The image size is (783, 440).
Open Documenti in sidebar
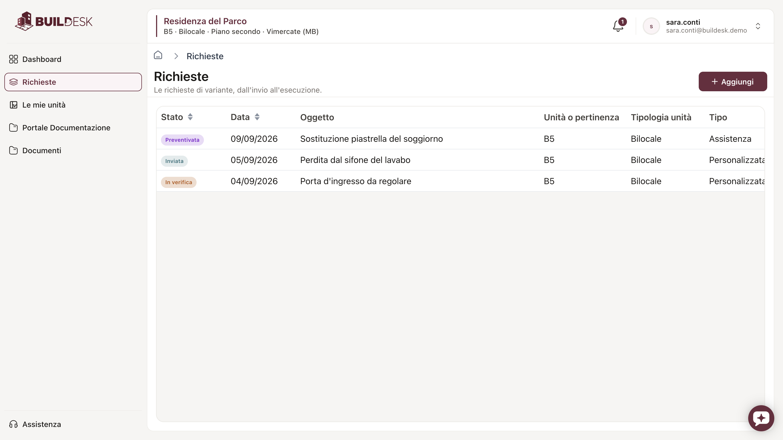[x=73, y=150]
